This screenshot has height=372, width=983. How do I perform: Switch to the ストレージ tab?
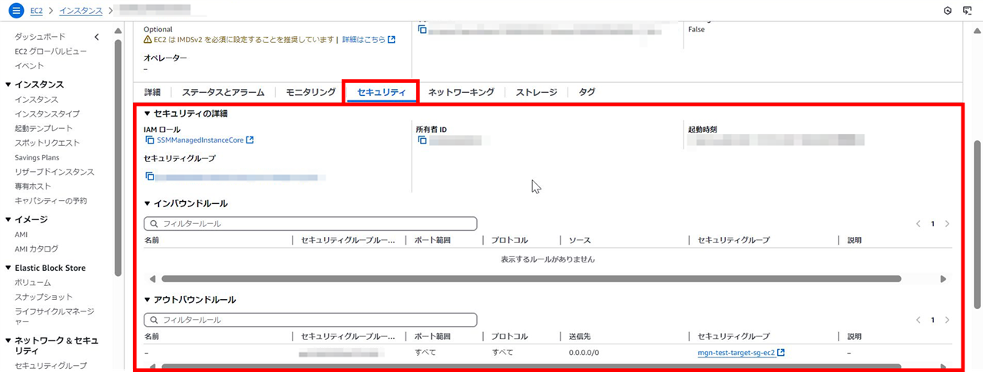(536, 92)
